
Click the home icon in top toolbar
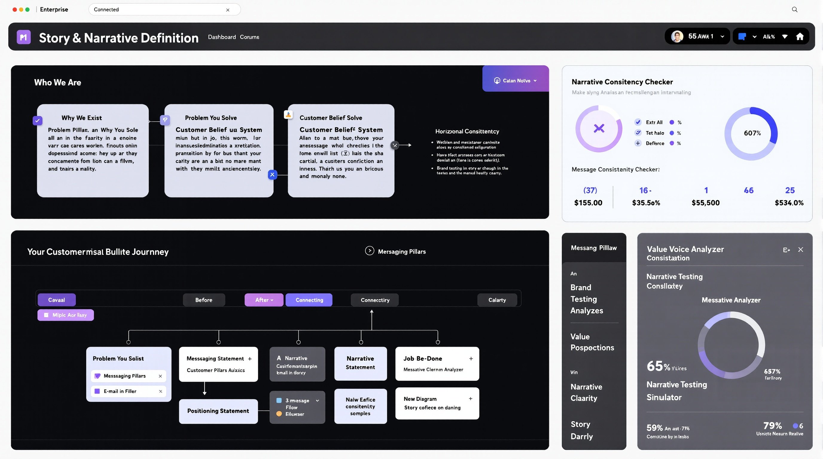(800, 36)
